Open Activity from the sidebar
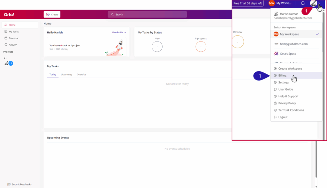Viewport: 327px width, 188px height. [x=13, y=45]
